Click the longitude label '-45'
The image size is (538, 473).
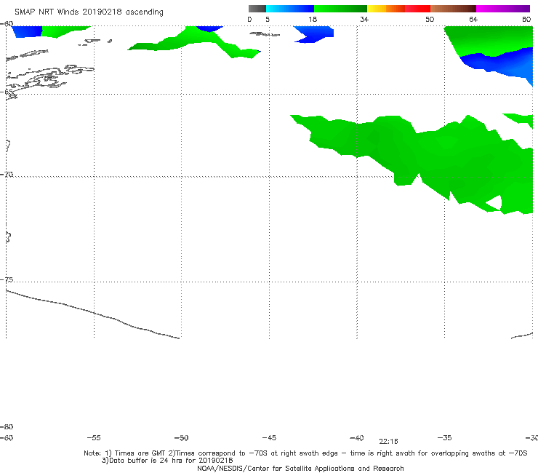(x=269, y=438)
